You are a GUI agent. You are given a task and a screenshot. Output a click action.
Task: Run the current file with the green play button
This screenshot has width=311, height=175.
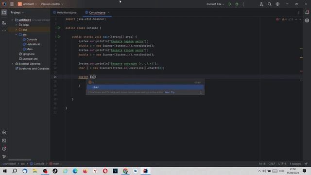tap(230, 4)
